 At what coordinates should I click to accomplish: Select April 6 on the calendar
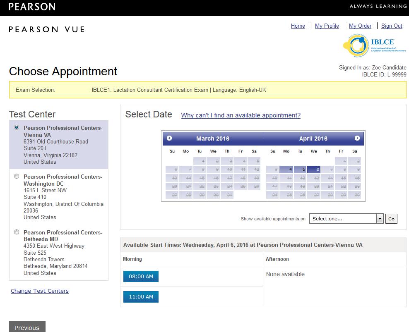pos(314,170)
